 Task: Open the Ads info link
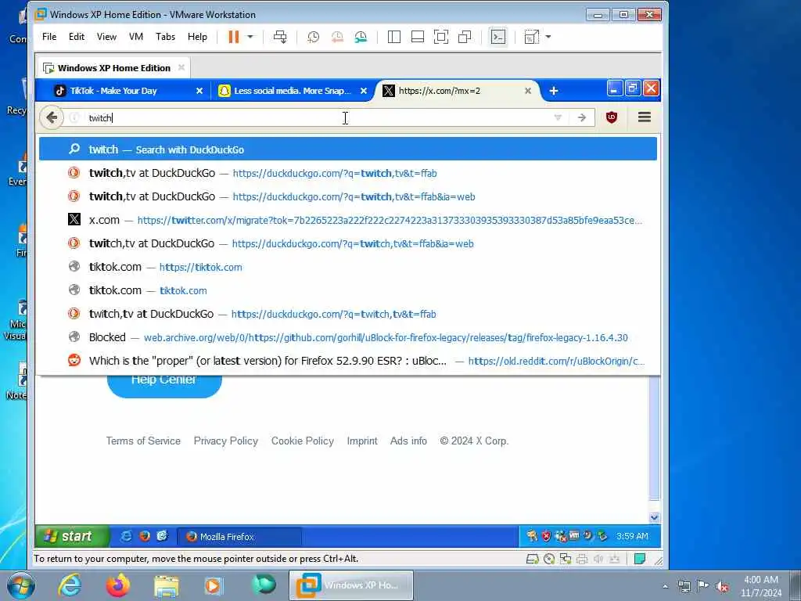[408, 441]
